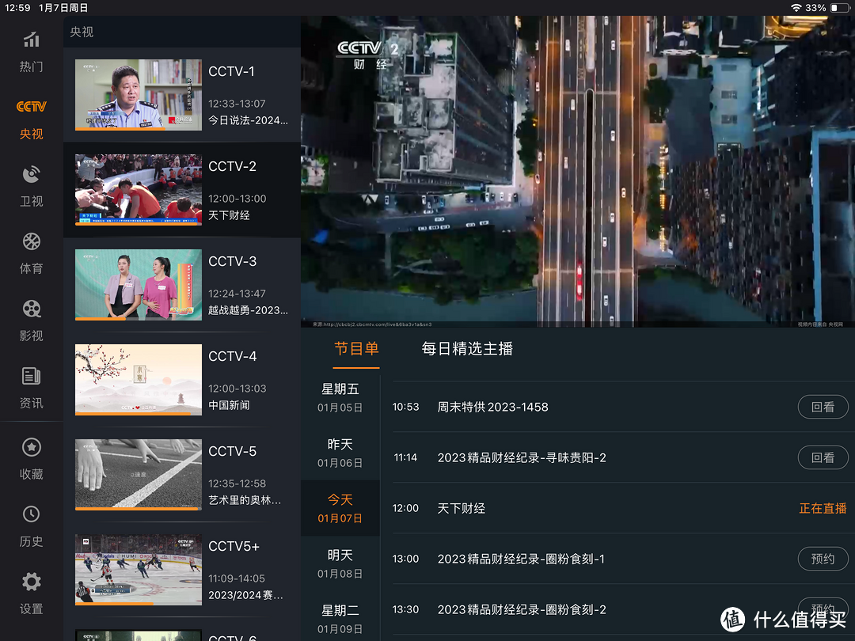Open the CCTV-2 channel thumbnail
The height and width of the screenshot is (641, 855).
[x=139, y=190]
